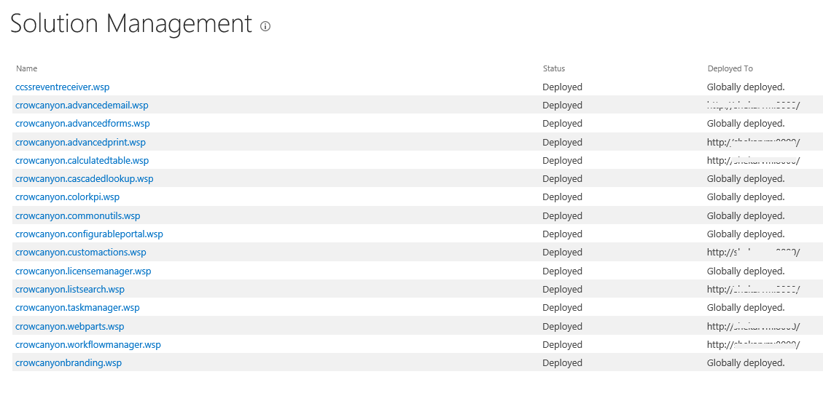Select crowcanyon.licensemanager.wsp link
The height and width of the screenshot is (393, 823).
click(x=83, y=271)
